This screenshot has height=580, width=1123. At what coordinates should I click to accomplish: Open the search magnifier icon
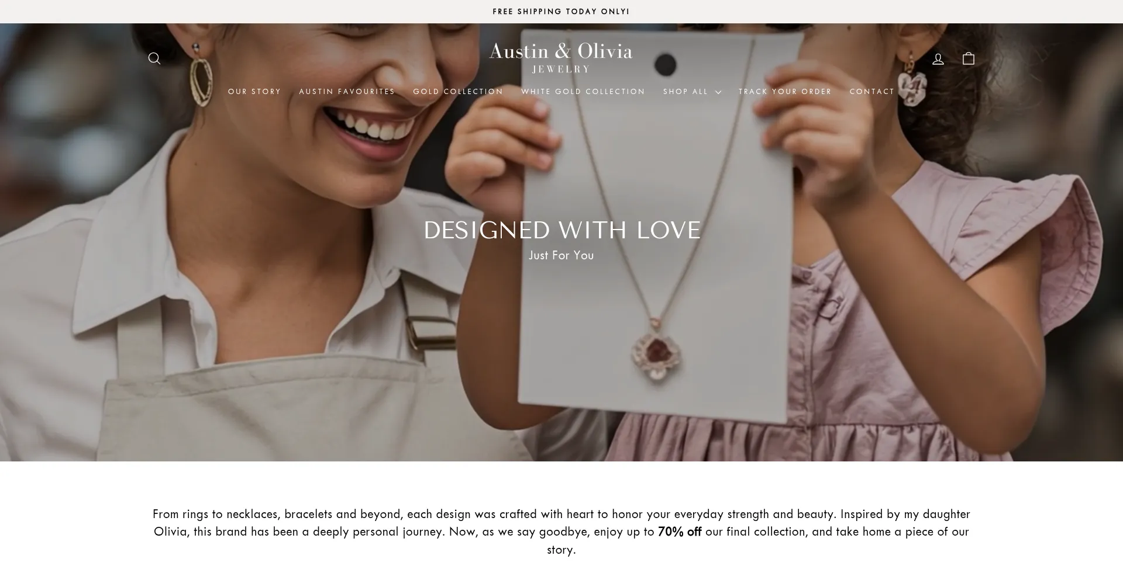(x=154, y=58)
